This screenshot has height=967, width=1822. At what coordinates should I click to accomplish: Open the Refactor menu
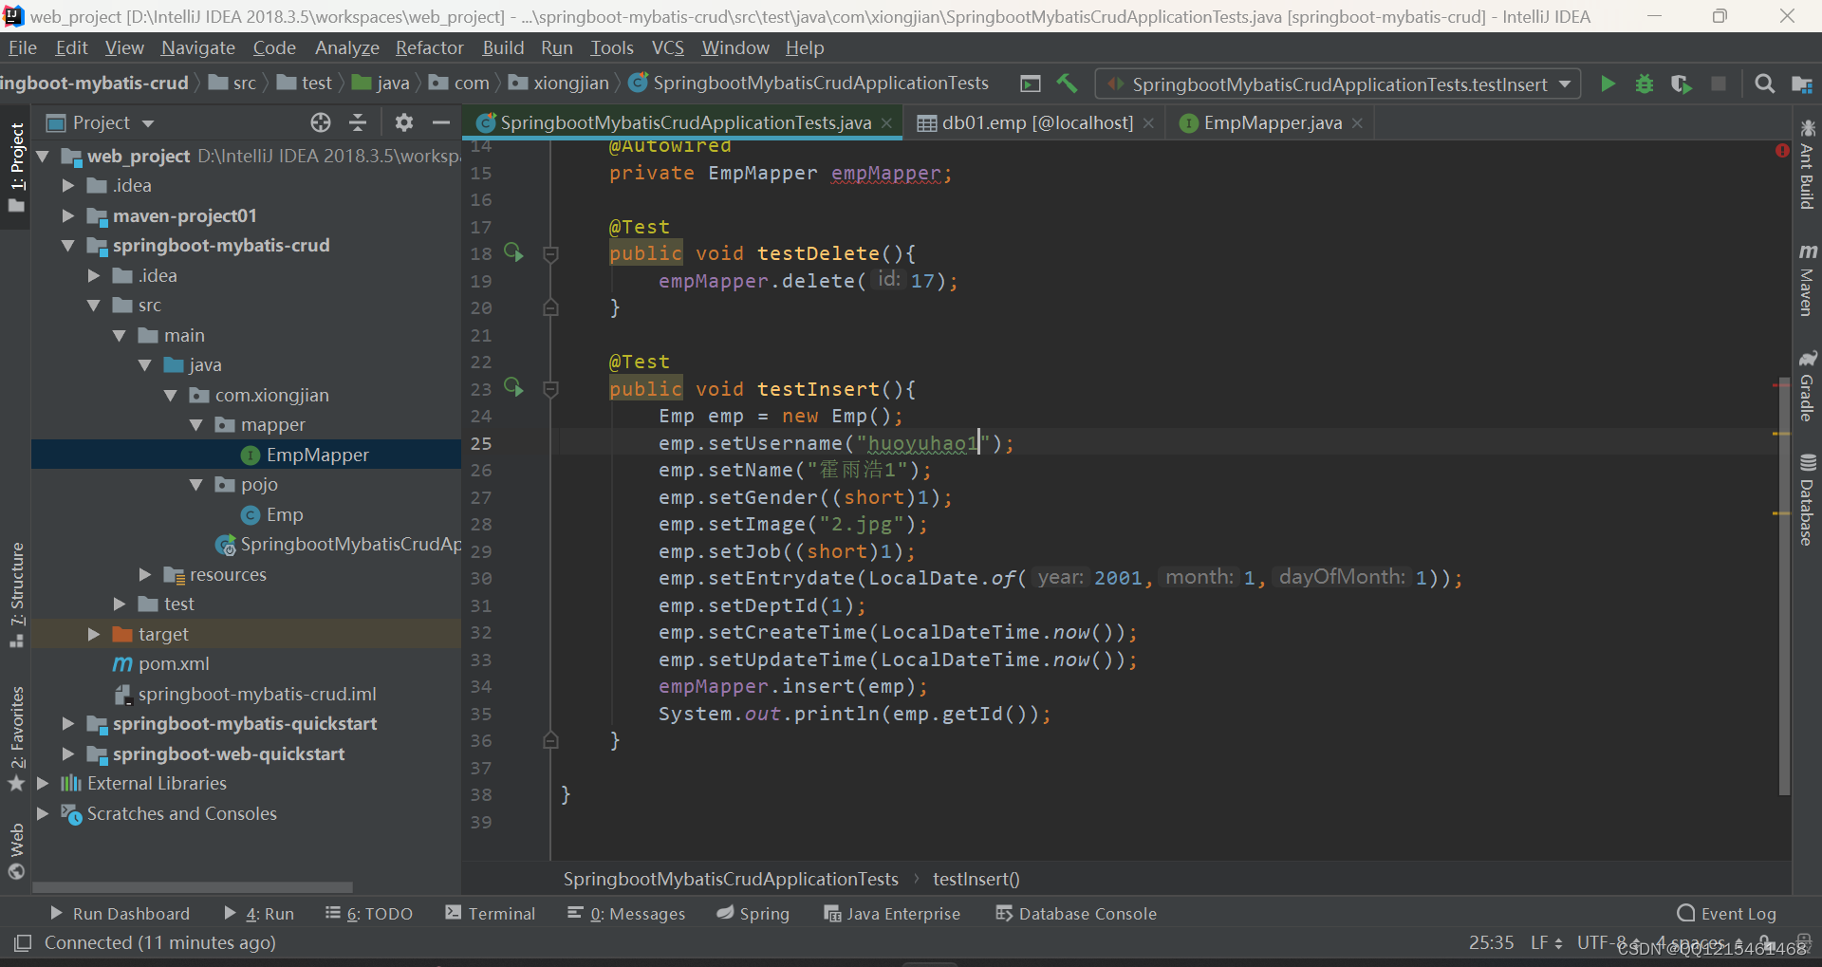tap(429, 47)
